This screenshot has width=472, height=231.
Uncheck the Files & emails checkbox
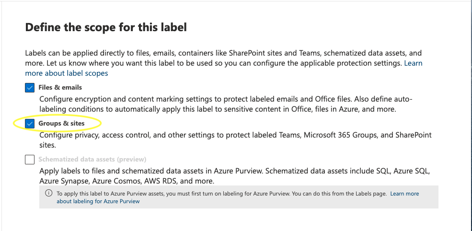30,88
